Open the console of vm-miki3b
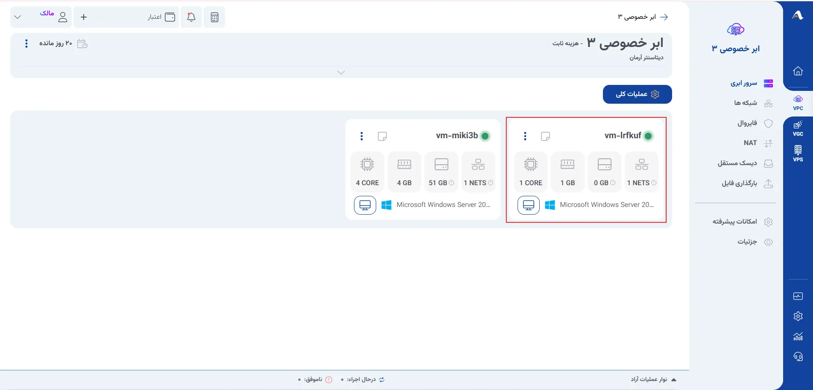The image size is (813, 390). pyautogui.click(x=365, y=205)
